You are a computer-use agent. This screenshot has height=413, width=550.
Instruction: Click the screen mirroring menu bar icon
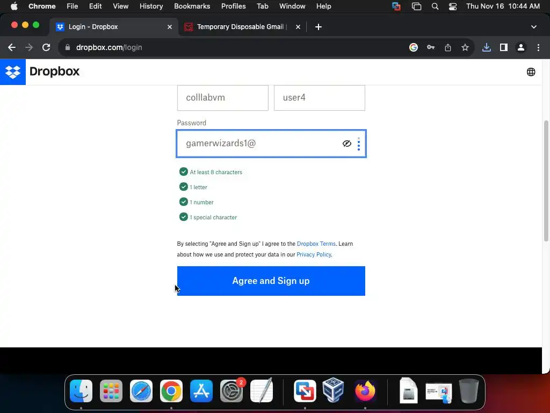tap(416, 6)
